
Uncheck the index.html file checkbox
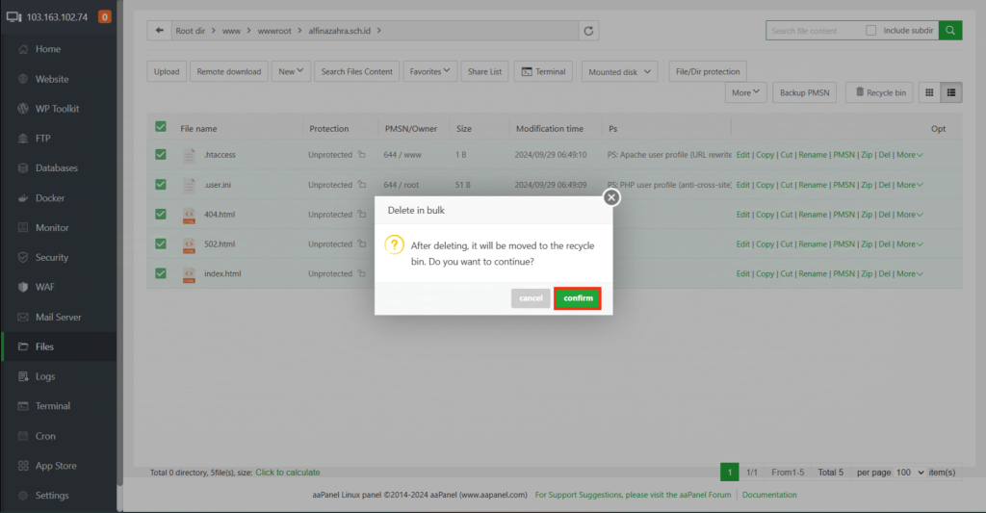click(x=161, y=273)
